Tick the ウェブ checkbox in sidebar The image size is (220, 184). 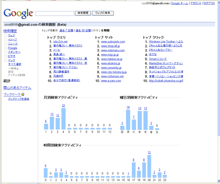click(6, 36)
